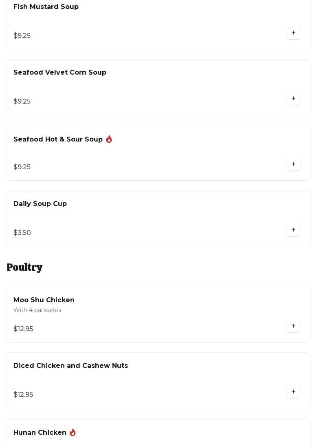The width and height of the screenshot is (317, 447).
Task: Add Diced Chicken and Cashew Nuts
Action: coord(293,392)
